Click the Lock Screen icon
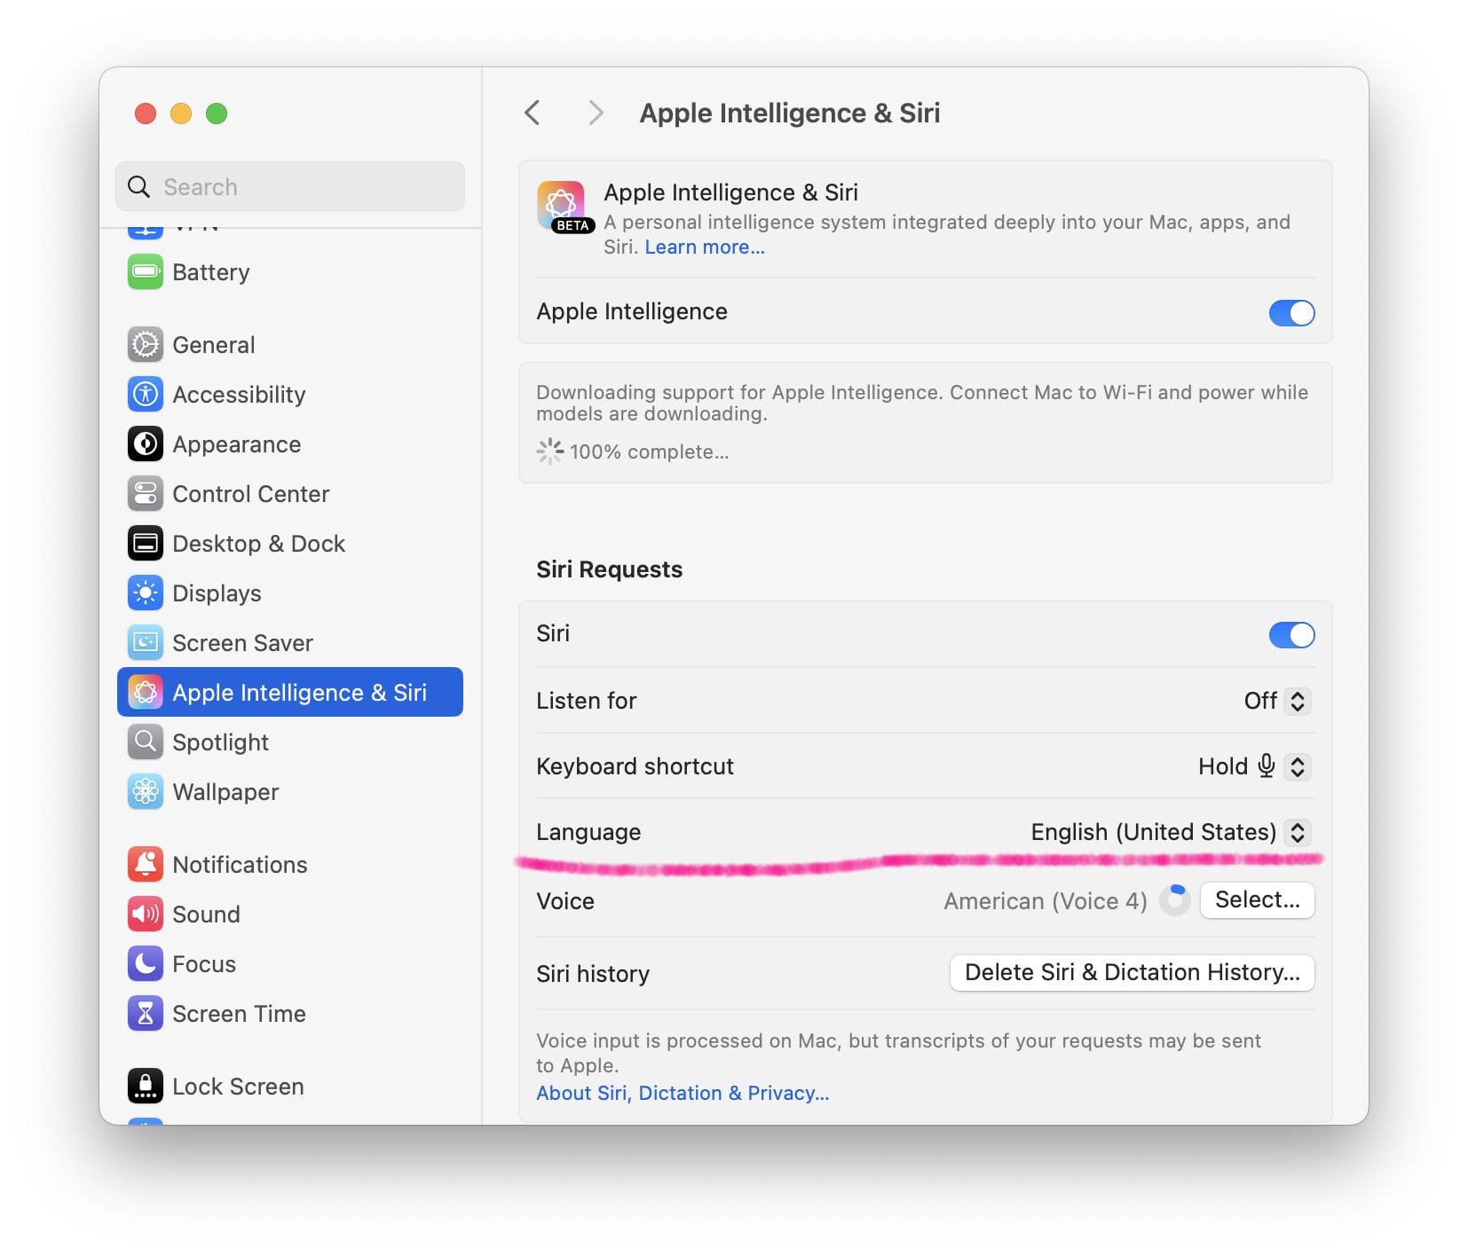The width and height of the screenshot is (1468, 1256). point(146,1087)
